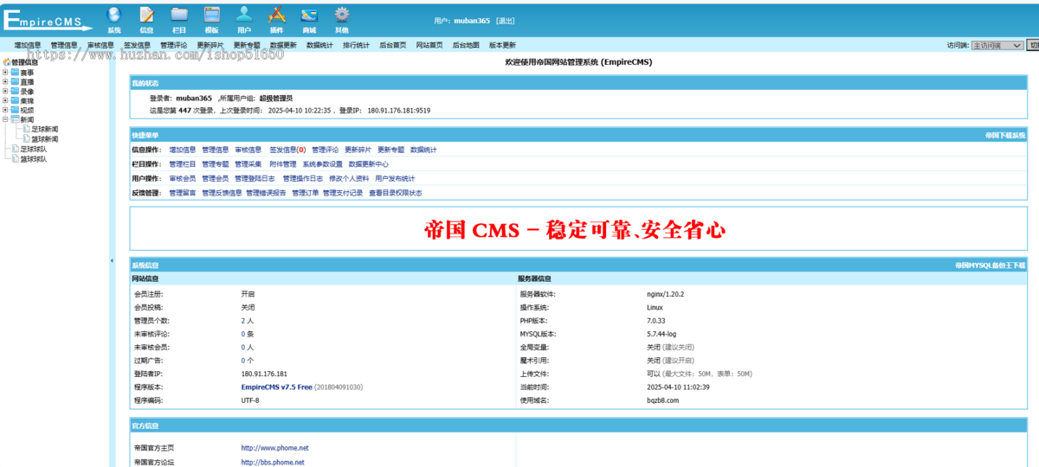
Task: Expand the 录像 tree folder
Action: click(x=5, y=92)
